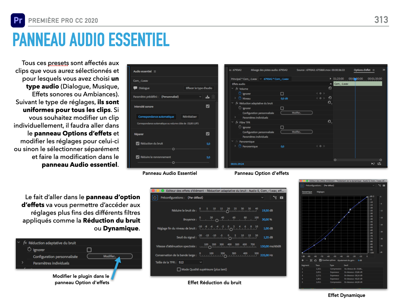Click the Bruyance slider handle
Viewport: 402px width, 301px height.
pos(217,220)
